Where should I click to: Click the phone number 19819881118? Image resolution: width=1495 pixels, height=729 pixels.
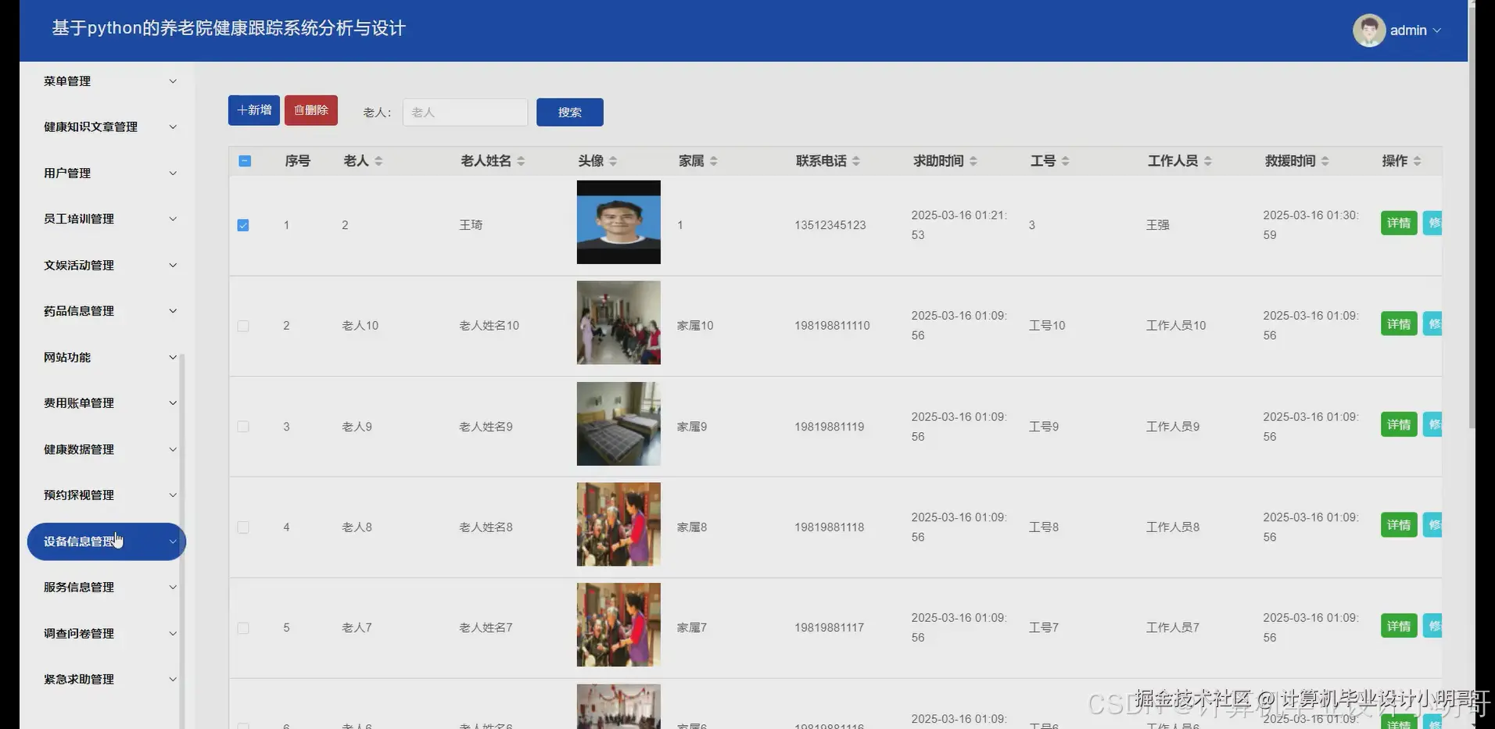point(830,527)
